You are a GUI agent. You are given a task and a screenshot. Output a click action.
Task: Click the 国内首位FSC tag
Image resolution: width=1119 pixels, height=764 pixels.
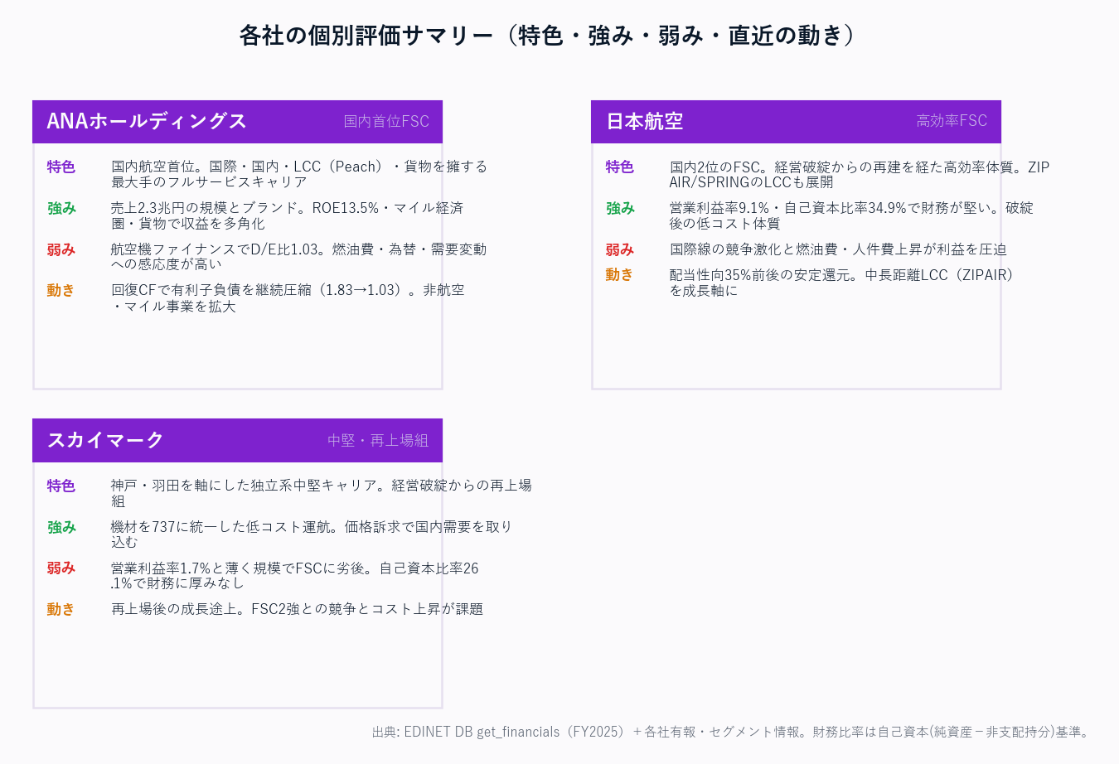tap(386, 121)
